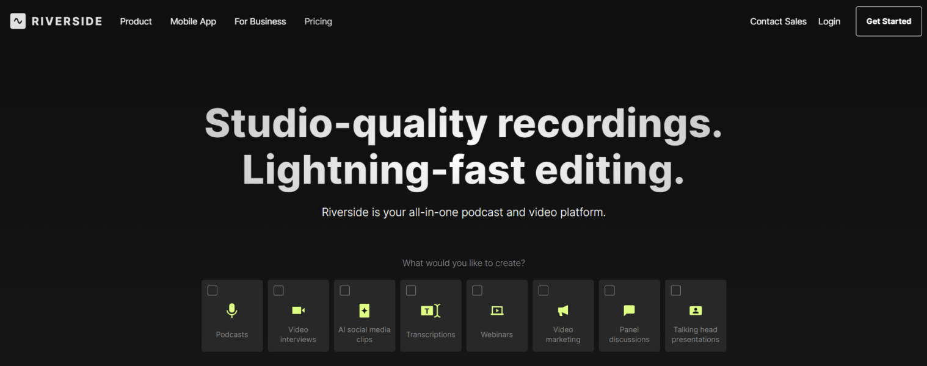Open the Contact Sales menu item

point(778,21)
